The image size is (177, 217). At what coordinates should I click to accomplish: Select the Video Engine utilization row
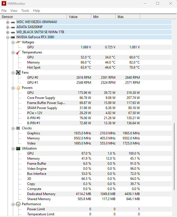(99, 169)
